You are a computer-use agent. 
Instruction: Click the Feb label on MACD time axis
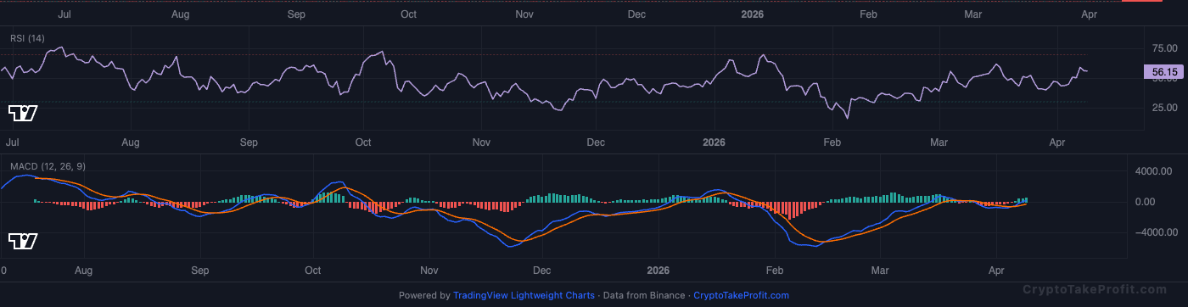tap(774, 271)
